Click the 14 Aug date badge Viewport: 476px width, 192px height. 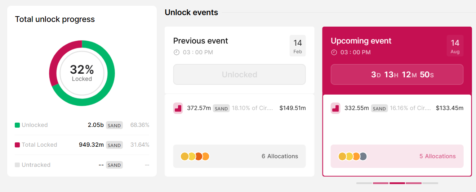[x=455, y=46]
